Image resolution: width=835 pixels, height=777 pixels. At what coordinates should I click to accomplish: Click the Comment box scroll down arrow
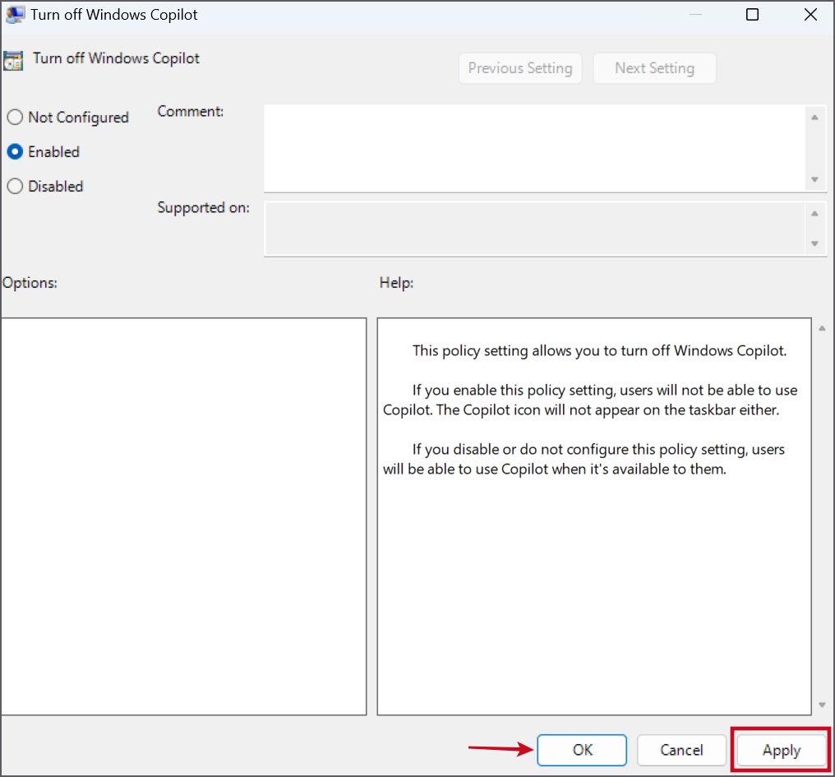tap(814, 179)
